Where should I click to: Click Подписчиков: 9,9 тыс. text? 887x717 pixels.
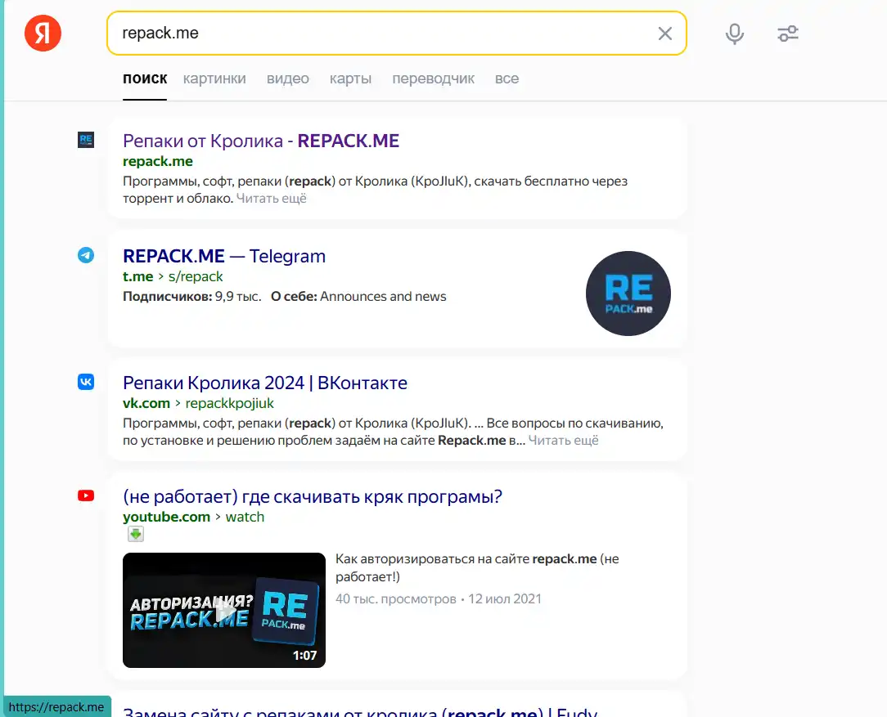tap(192, 297)
